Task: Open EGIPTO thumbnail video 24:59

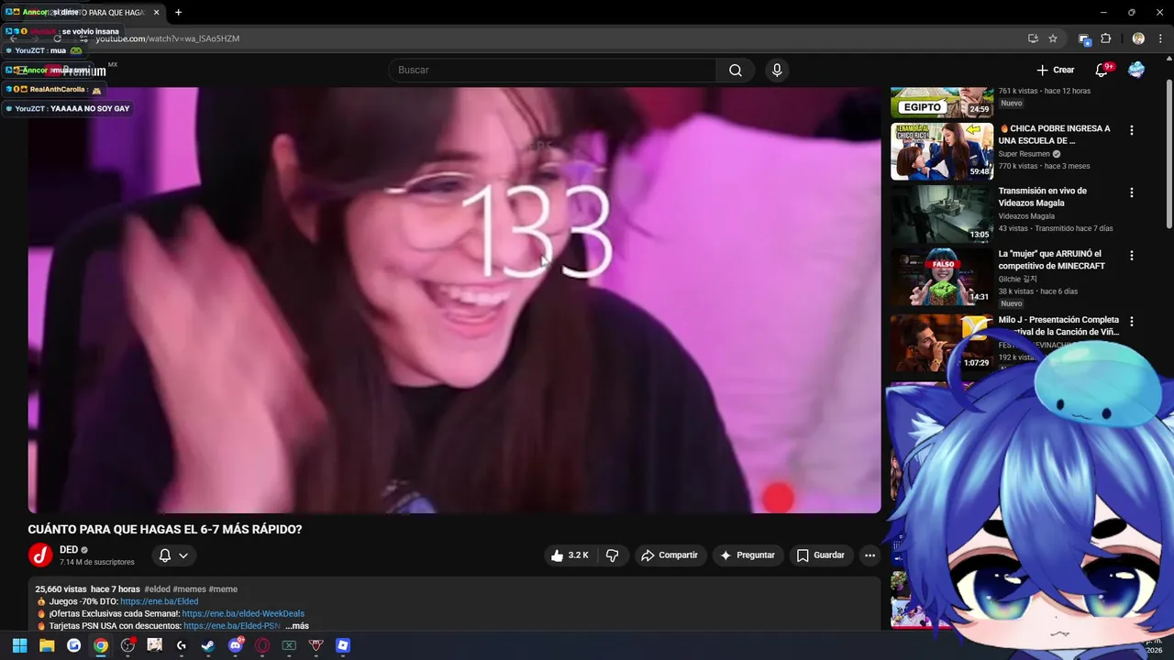Action: 942,103
